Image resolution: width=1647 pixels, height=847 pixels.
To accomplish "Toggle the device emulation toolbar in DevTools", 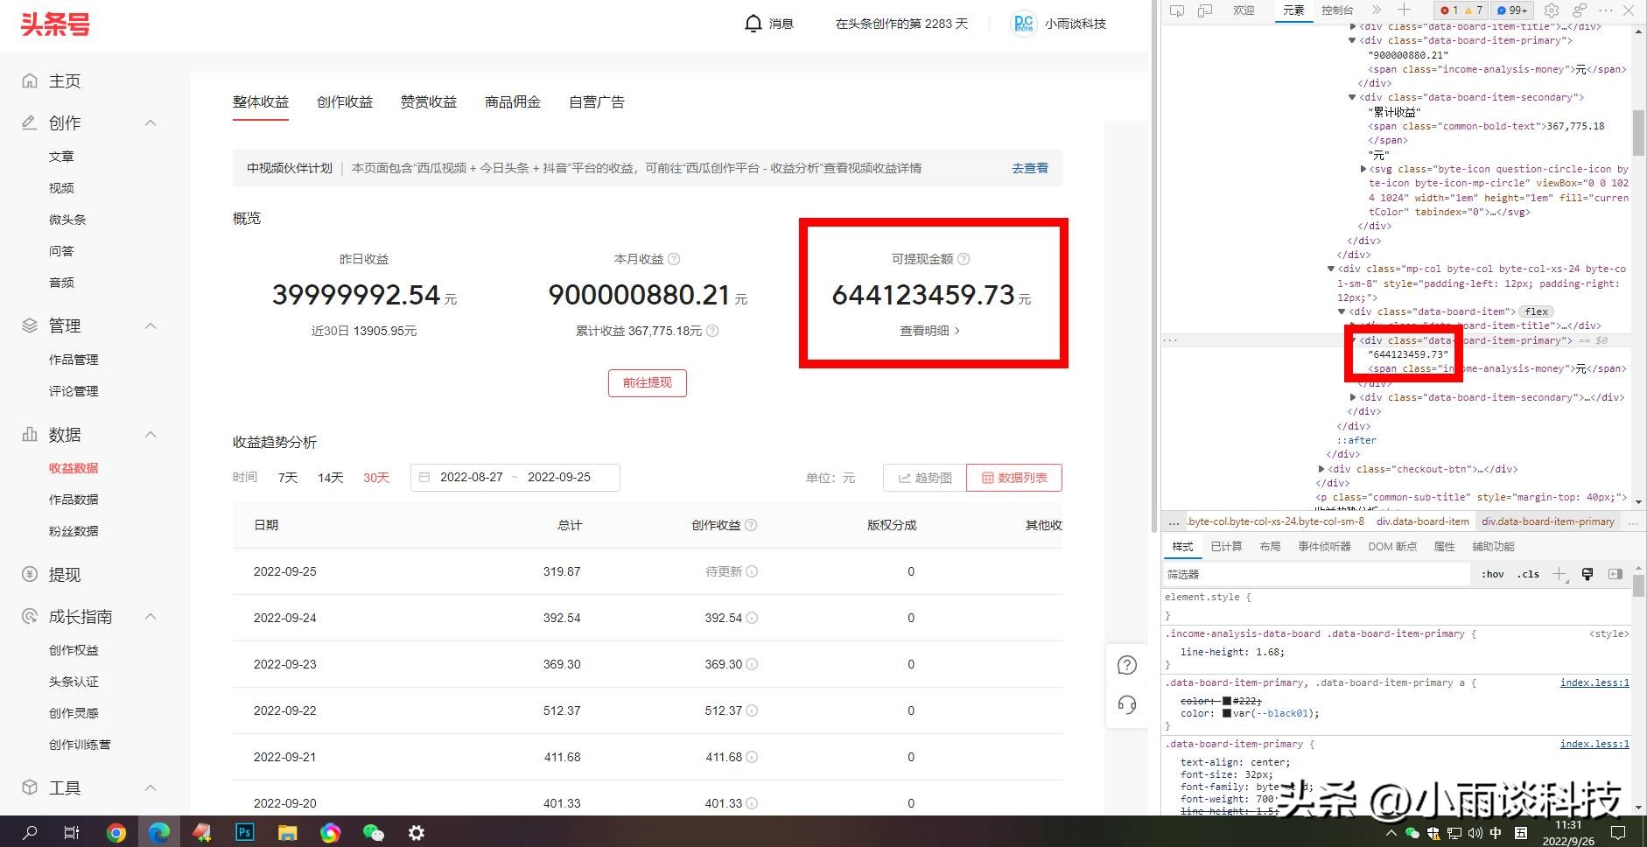I will 1205,10.
